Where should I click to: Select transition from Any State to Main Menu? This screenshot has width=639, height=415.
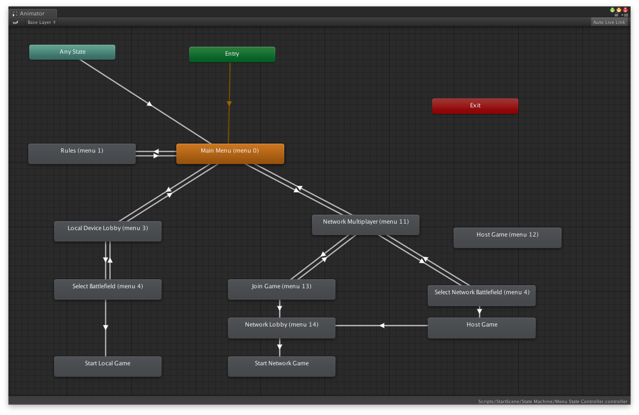(x=150, y=104)
